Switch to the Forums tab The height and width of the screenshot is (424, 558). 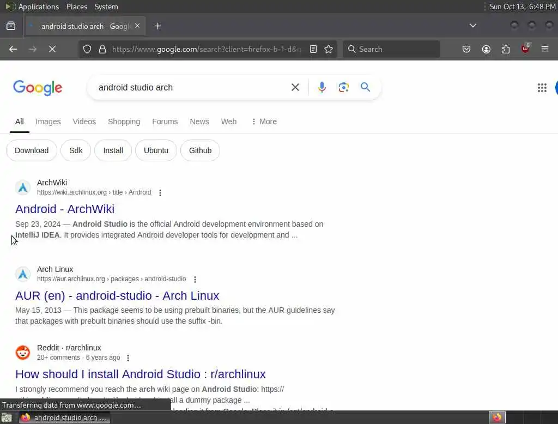(x=165, y=122)
